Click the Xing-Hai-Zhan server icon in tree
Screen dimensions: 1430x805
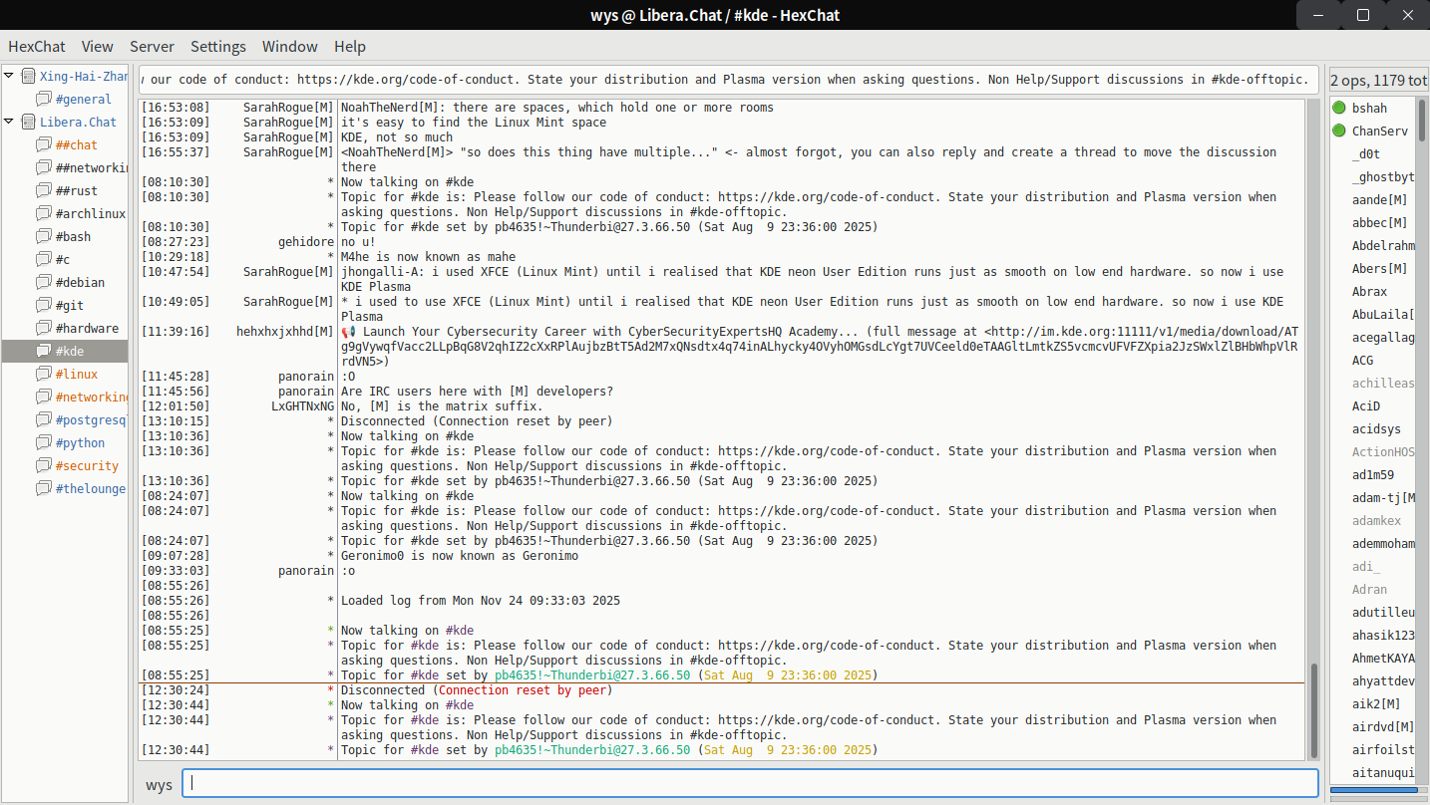28,77
